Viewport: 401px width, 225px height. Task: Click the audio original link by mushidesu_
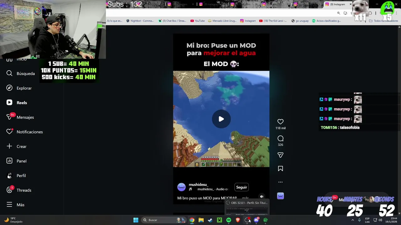pos(213,189)
